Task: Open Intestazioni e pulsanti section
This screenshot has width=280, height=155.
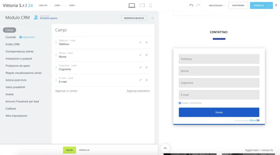Action: pos(19,59)
